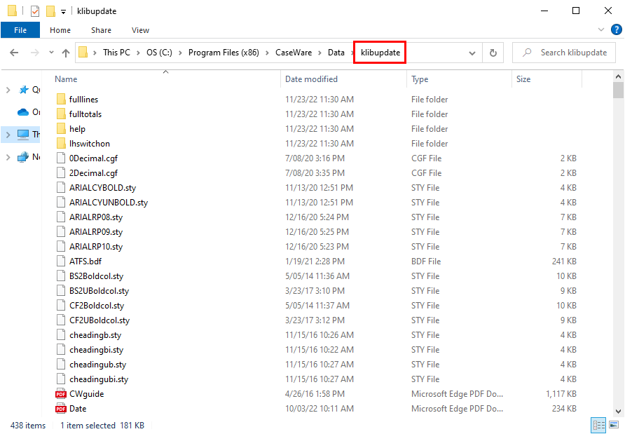Click the Search klibupdate box
Image resolution: width=625 pixels, height=434 pixels.
[x=564, y=53]
